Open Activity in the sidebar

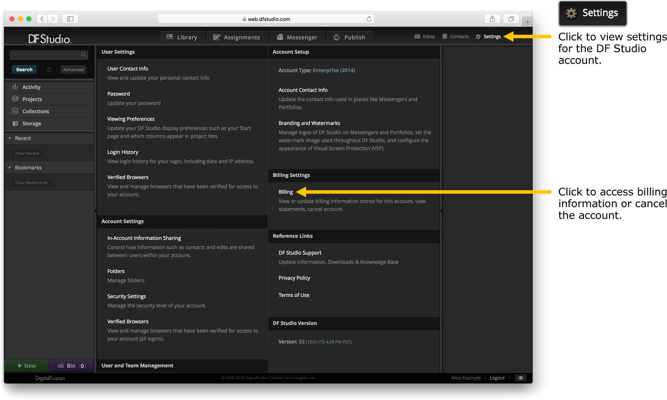[x=49, y=87]
